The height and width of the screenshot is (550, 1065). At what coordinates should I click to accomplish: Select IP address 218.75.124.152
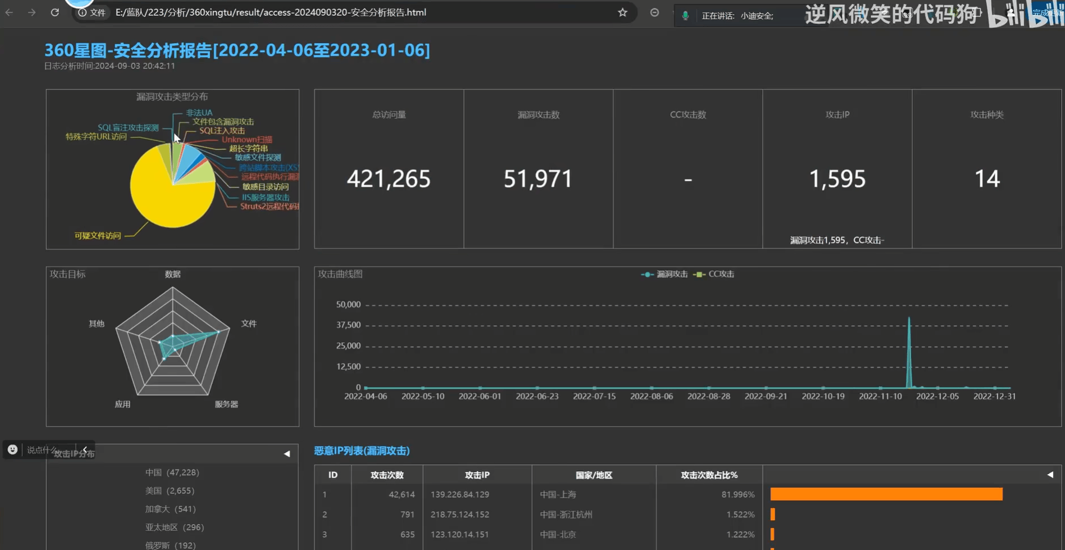coord(460,514)
